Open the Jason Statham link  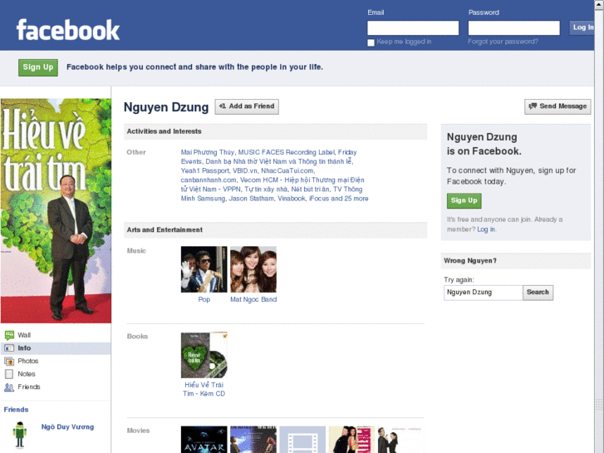click(x=252, y=199)
